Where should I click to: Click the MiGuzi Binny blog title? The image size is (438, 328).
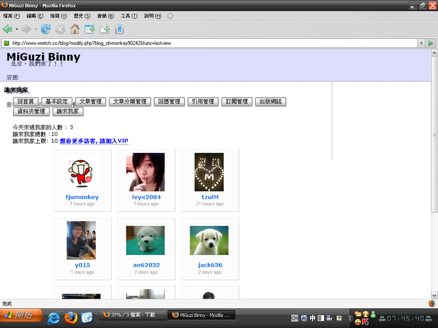43,57
